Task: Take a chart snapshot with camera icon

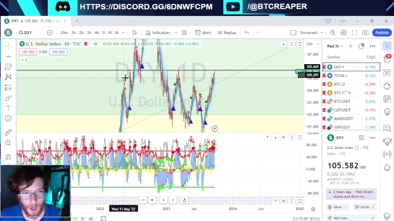Action: [365, 33]
